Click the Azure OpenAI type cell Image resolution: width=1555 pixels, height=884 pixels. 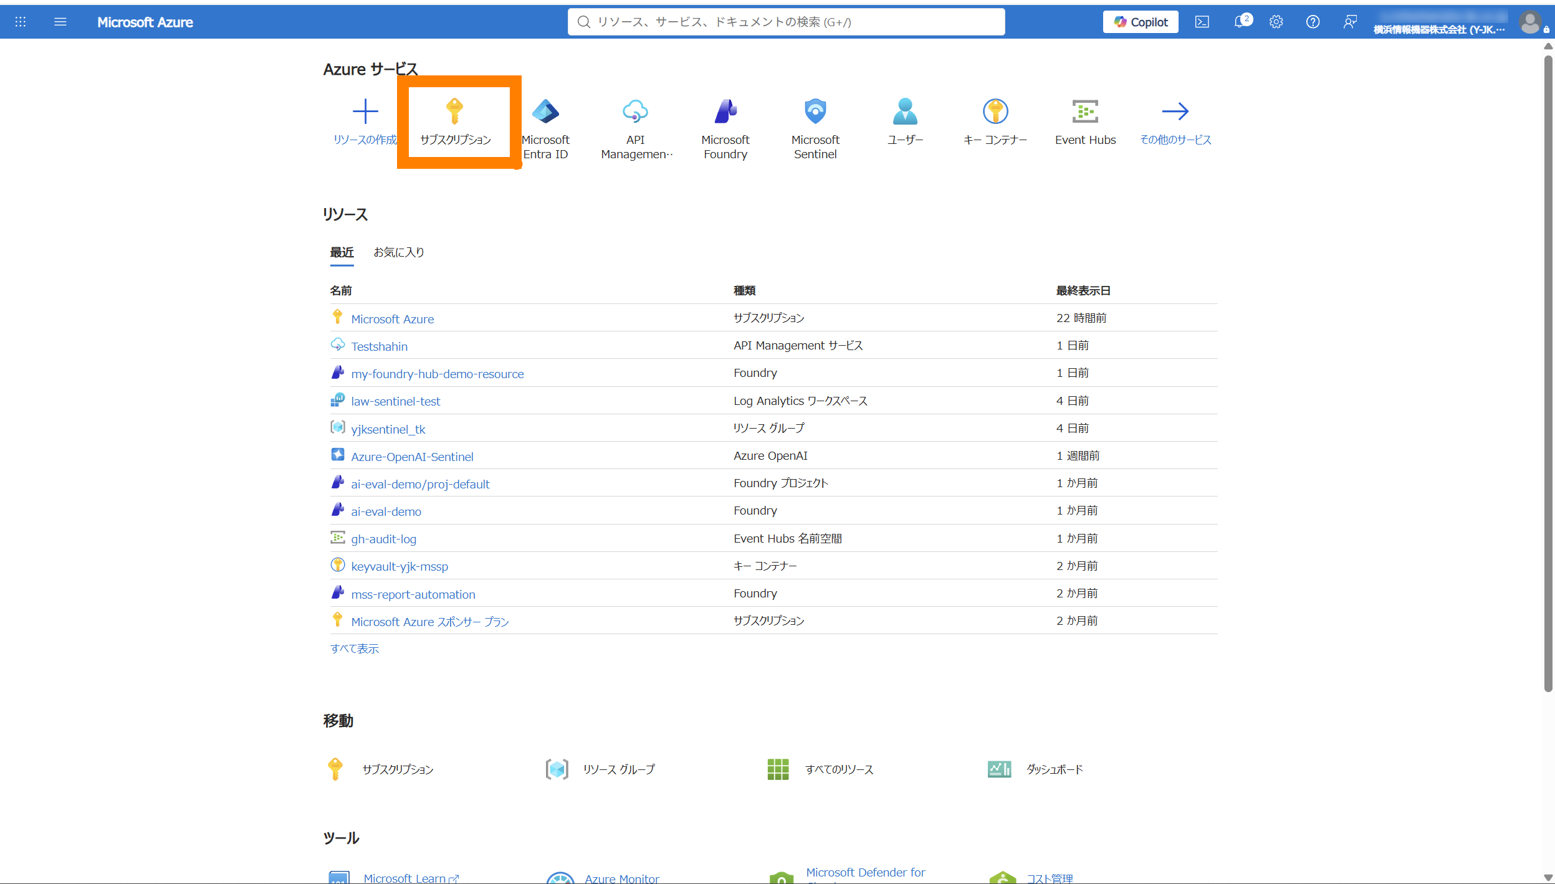pos(770,455)
